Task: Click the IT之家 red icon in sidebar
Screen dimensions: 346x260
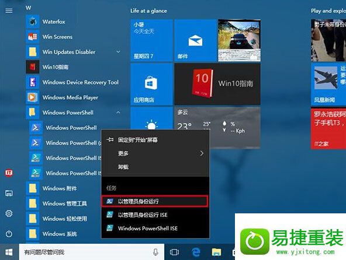Action: [9, 173]
